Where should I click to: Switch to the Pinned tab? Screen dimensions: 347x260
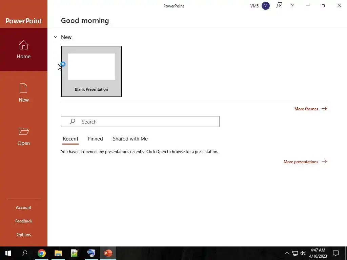pyautogui.click(x=95, y=139)
